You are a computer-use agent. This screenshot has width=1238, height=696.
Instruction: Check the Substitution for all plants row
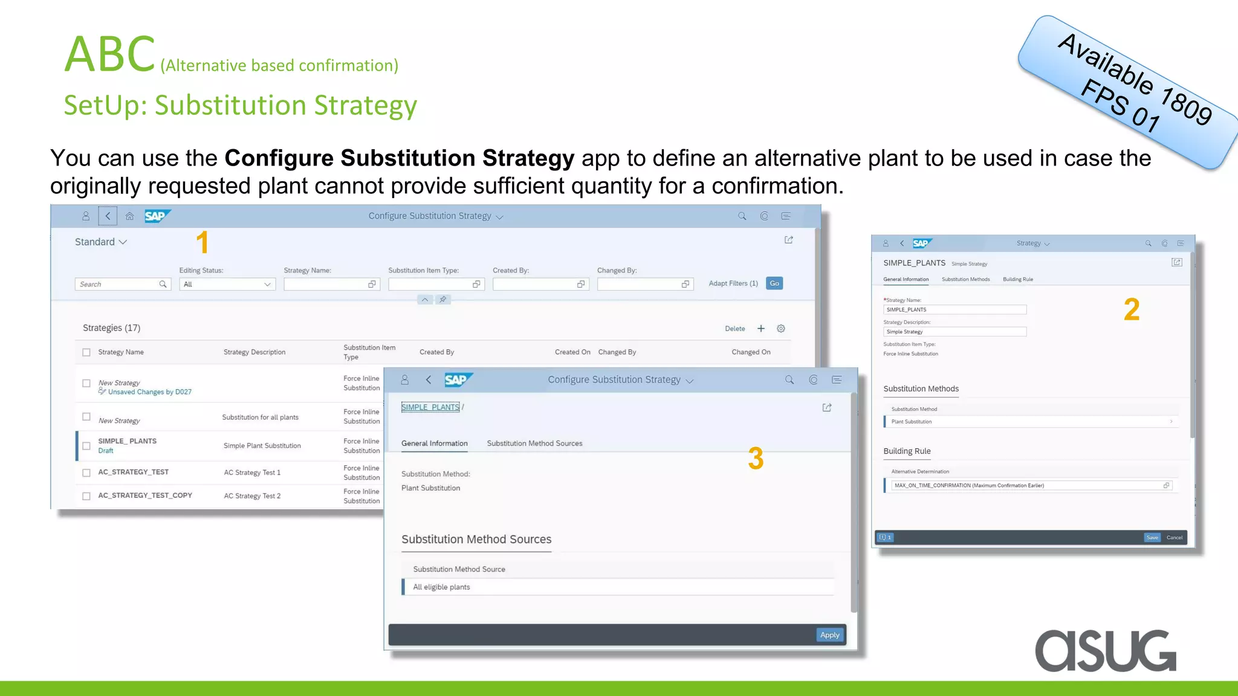(x=86, y=416)
